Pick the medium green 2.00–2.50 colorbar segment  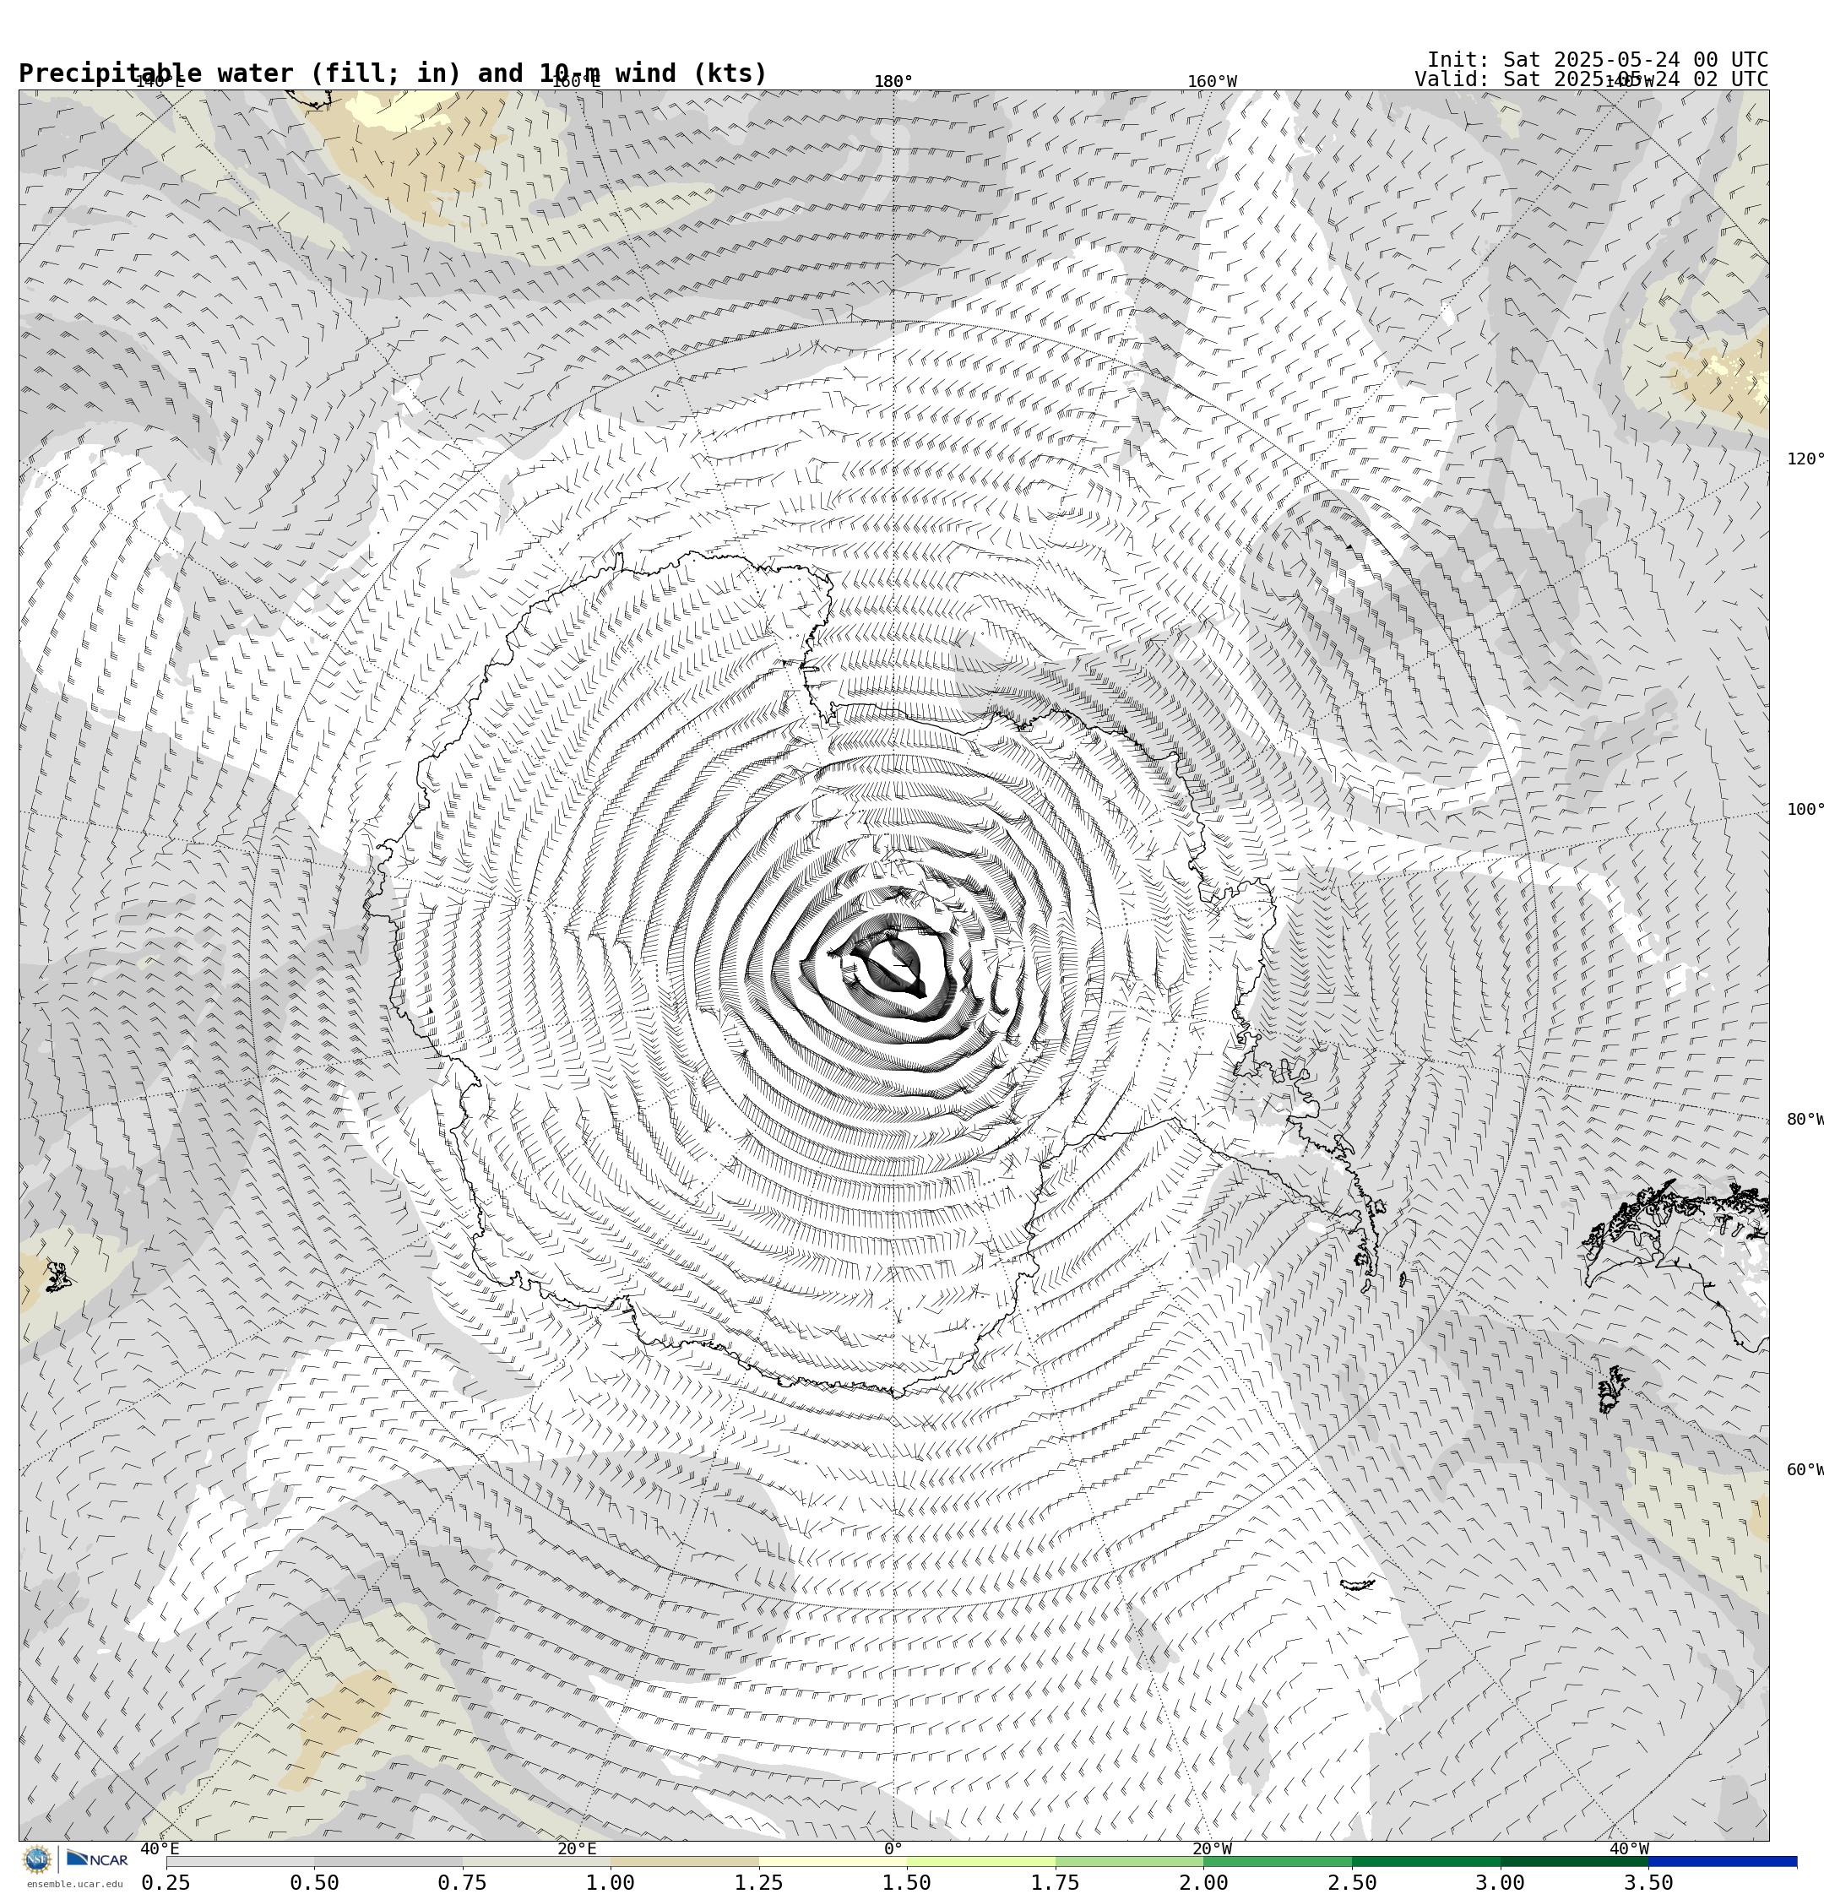(x=1278, y=1861)
